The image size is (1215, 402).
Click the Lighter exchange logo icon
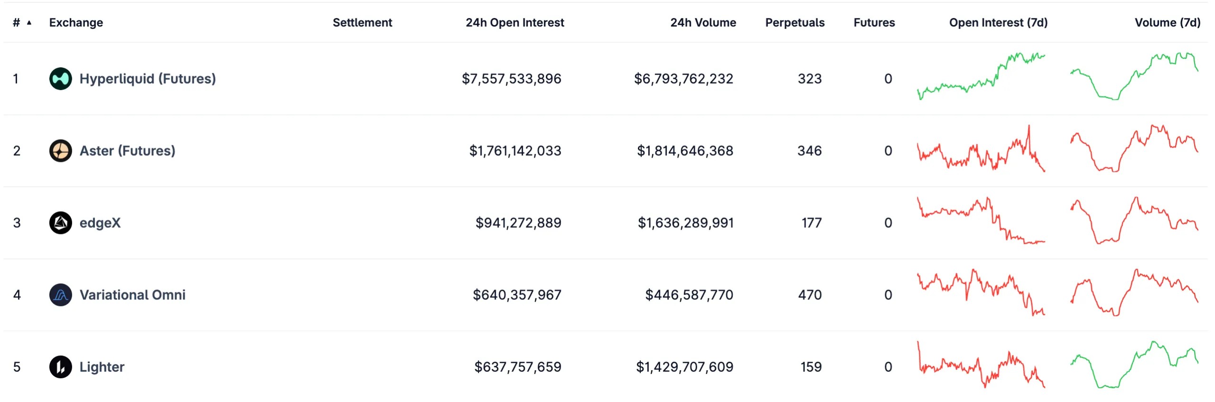[60, 367]
